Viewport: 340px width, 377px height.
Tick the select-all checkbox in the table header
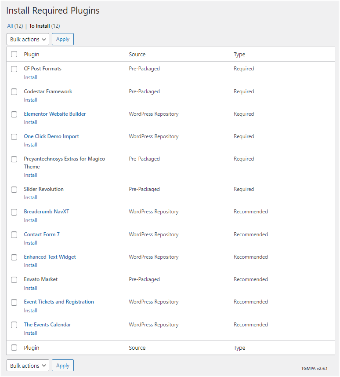point(14,54)
